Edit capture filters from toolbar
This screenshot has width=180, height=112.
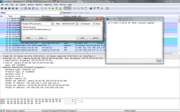91,8
